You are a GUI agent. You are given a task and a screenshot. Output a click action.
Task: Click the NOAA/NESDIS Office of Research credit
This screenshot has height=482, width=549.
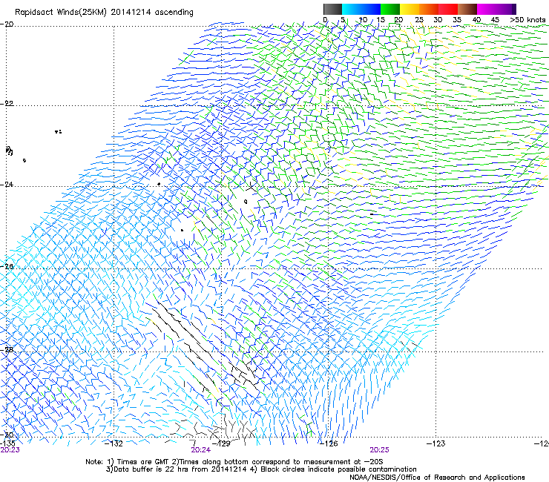coord(437,478)
